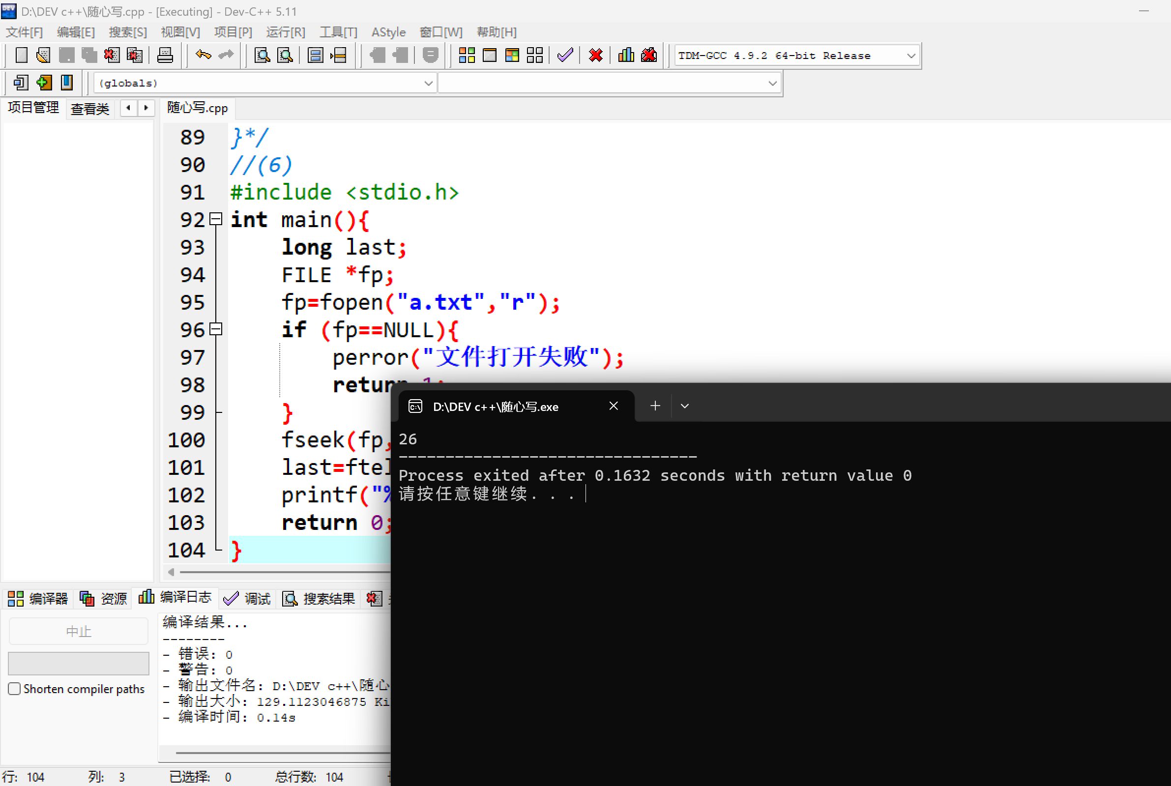Click the plus button to add a terminal tab
This screenshot has height=786, width=1171.
click(x=655, y=406)
